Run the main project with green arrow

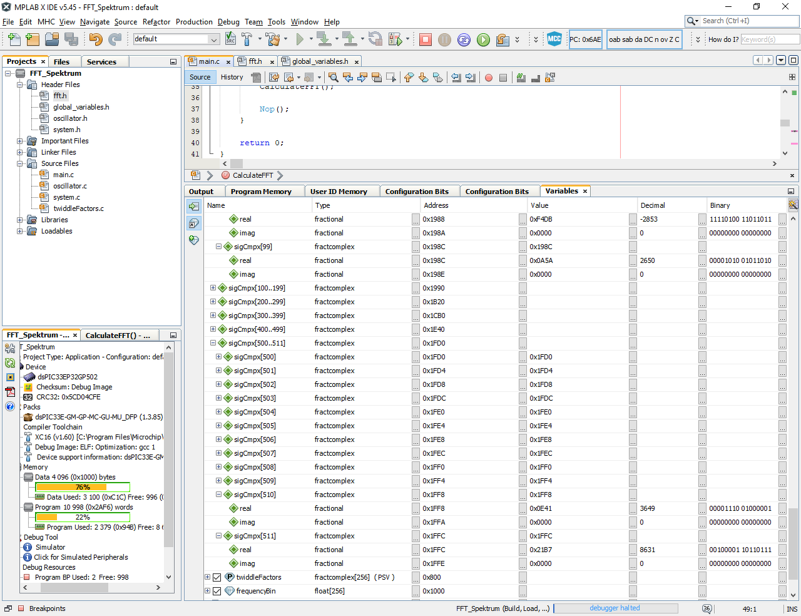coord(300,39)
